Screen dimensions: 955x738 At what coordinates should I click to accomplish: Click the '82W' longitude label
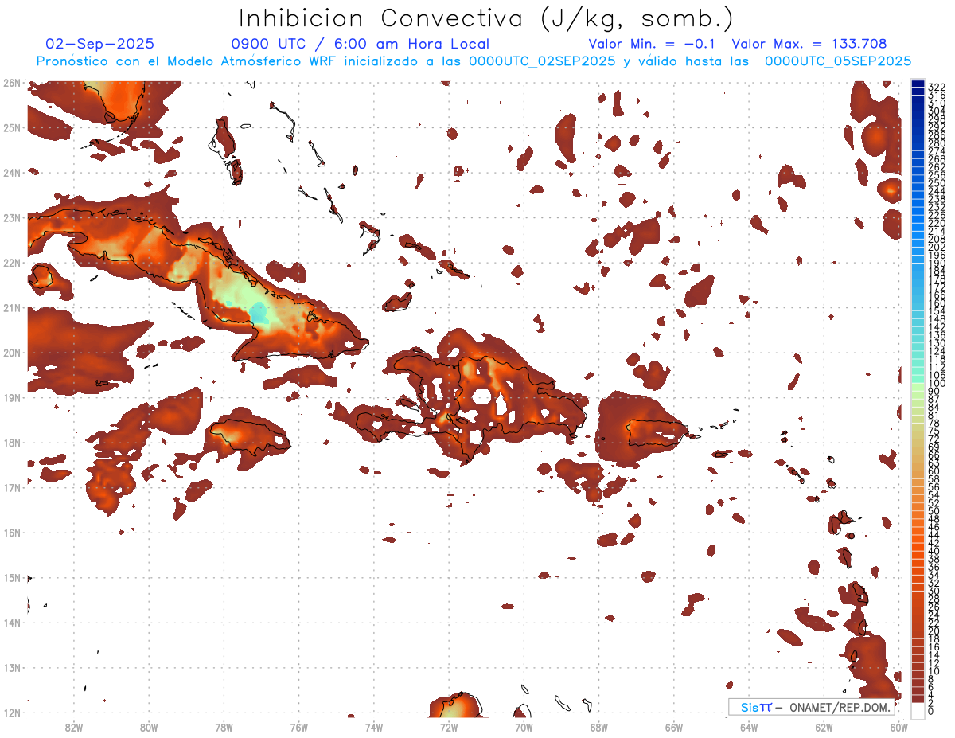click(73, 727)
